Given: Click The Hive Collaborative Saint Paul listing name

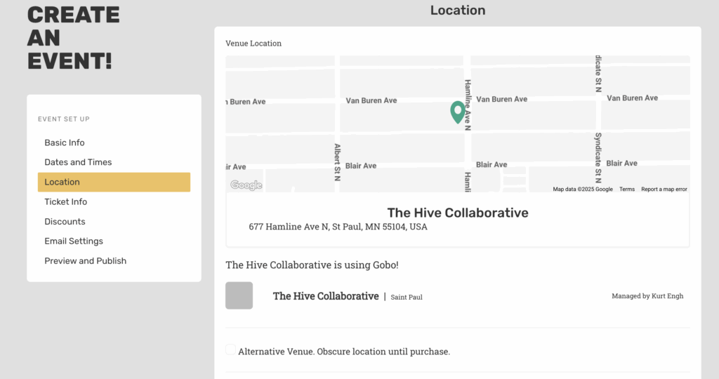Looking at the screenshot, I should (x=326, y=296).
